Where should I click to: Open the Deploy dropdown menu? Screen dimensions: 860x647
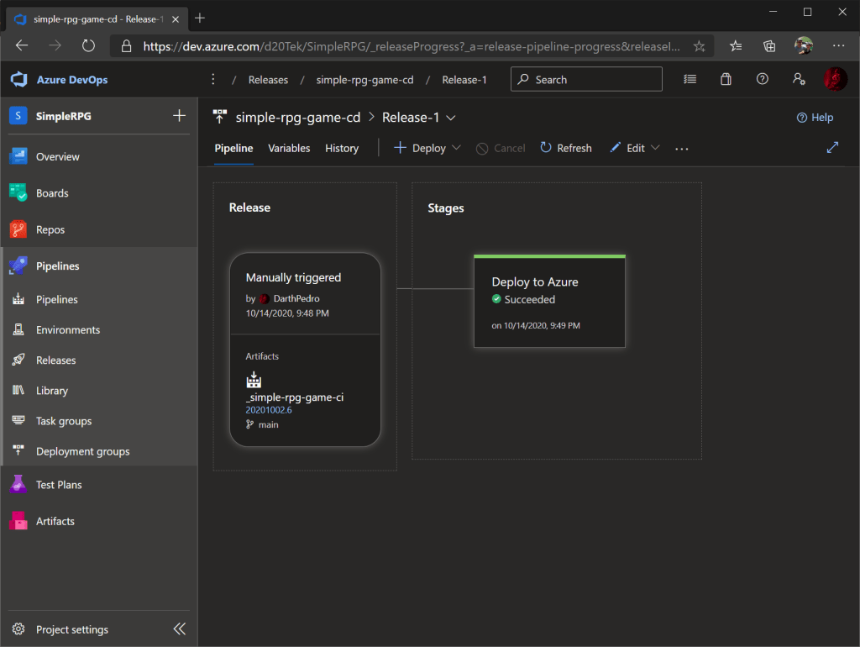coord(427,148)
